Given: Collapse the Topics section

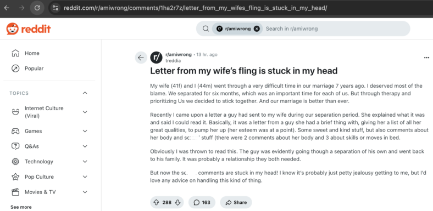Looking at the screenshot, I should pos(85,93).
